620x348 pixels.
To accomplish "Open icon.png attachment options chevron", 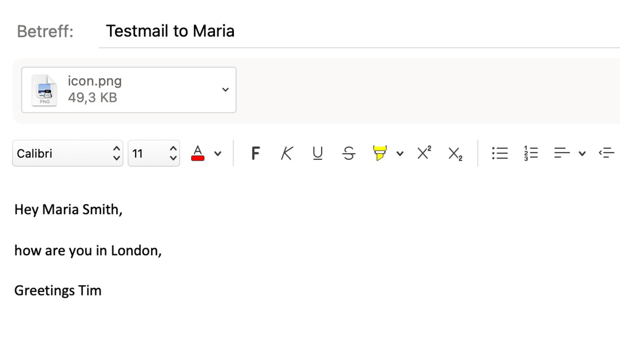I will tap(225, 90).
